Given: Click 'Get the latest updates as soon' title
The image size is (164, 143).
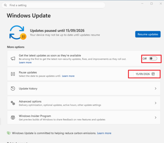Looking at the screenshot, I should [x=50, y=56].
